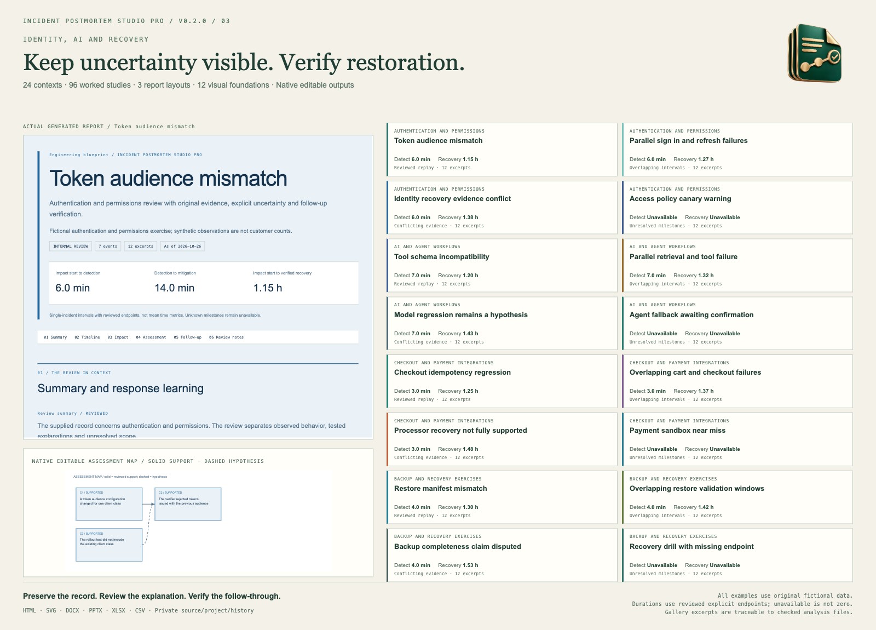Click the green document app icon
The height and width of the screenshot is (630, 876).
pos(815,53)
